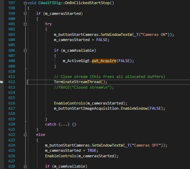Image resolution: width=190 pixels, height=169 pixels.
Task: Click the current statement arrow in the margin
Action: pos(2,82)
